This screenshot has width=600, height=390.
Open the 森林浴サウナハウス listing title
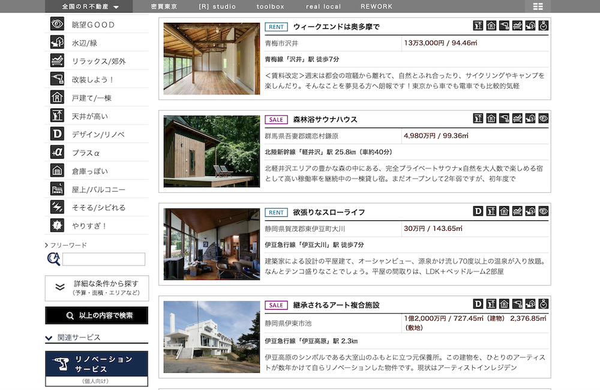click(x=325, y=120)
